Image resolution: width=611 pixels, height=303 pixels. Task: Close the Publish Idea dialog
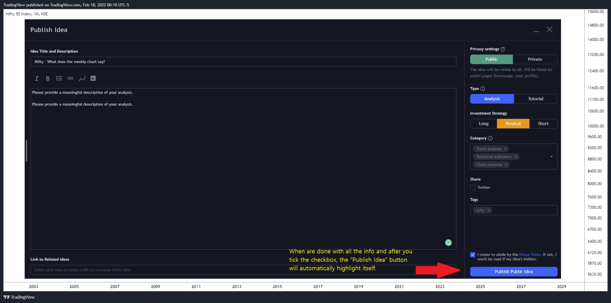tap(550, 30)
